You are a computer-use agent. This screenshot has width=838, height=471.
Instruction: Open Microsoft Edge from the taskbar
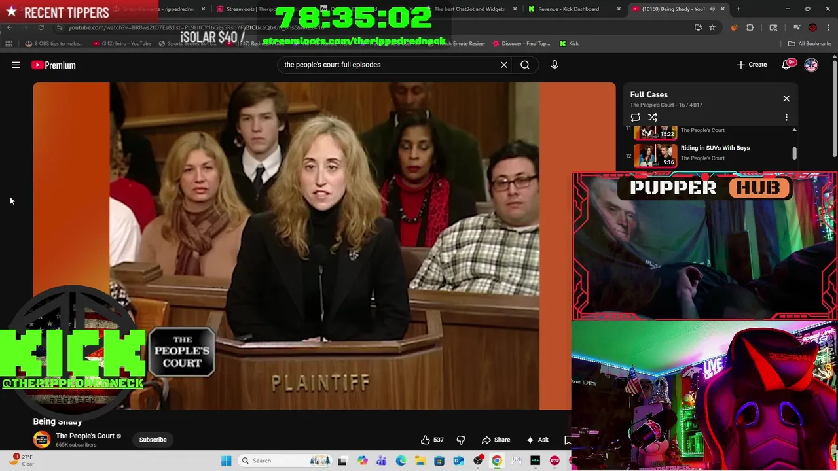pyautogui.click(x=401, y=461)
